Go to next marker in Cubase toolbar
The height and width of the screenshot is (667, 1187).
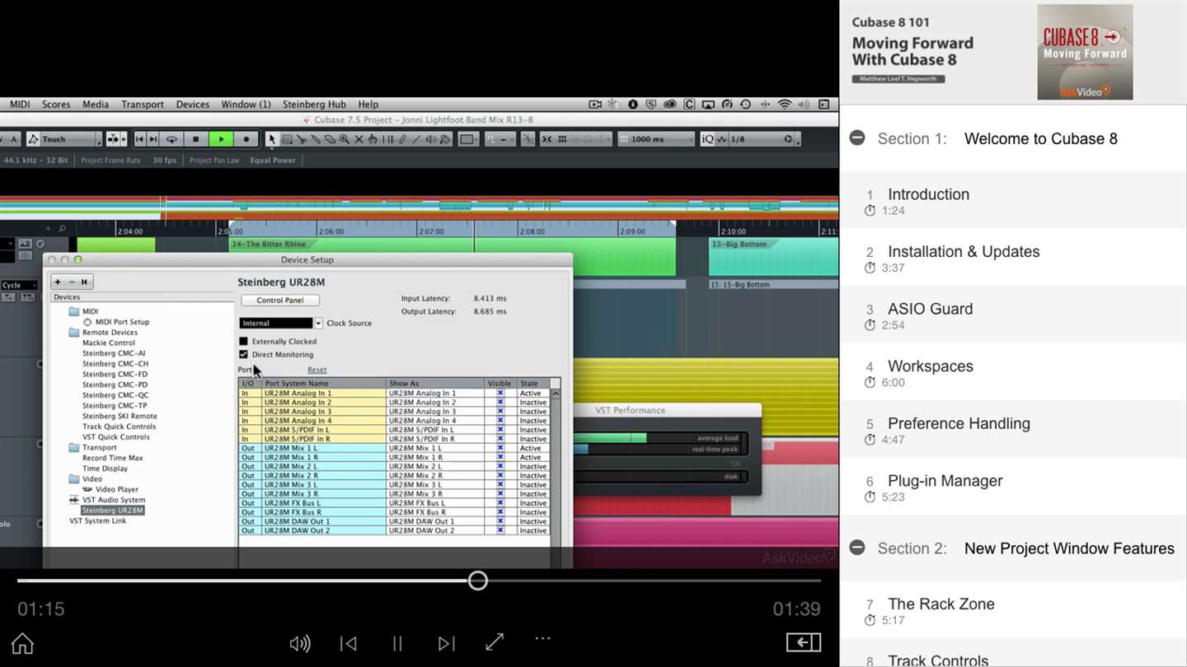click(x=152, y=139)
